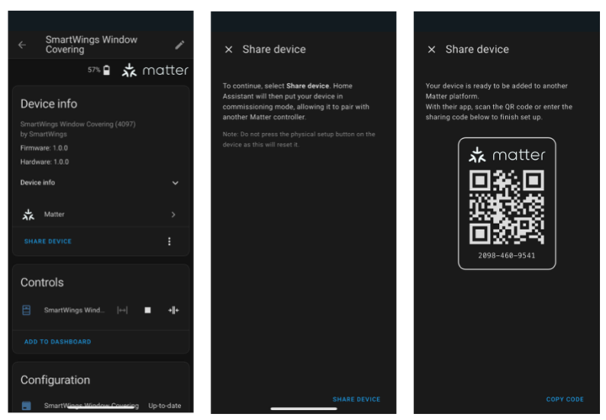Tap COPY CODE button
Screen dimensions: 606x420
[x=565, y=399]
